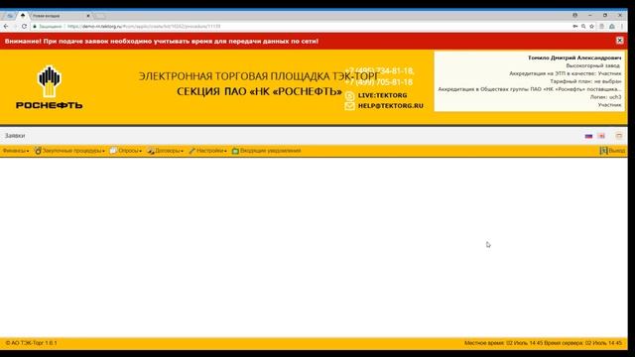Click the first pinned browser tab
Screen dimensions: 635x357
pyautogui.click(x=10, y=16)
